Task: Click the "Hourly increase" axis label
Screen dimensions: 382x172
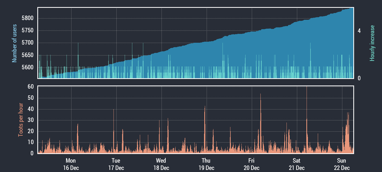Action: (372, 43)
